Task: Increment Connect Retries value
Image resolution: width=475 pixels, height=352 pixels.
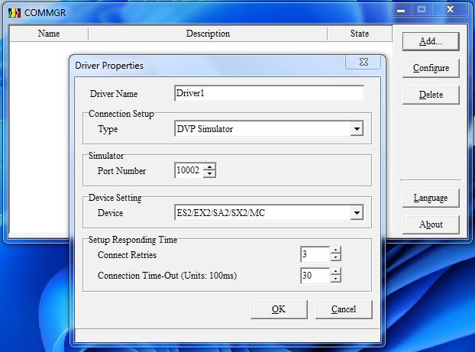Action: tap(335, 250)
